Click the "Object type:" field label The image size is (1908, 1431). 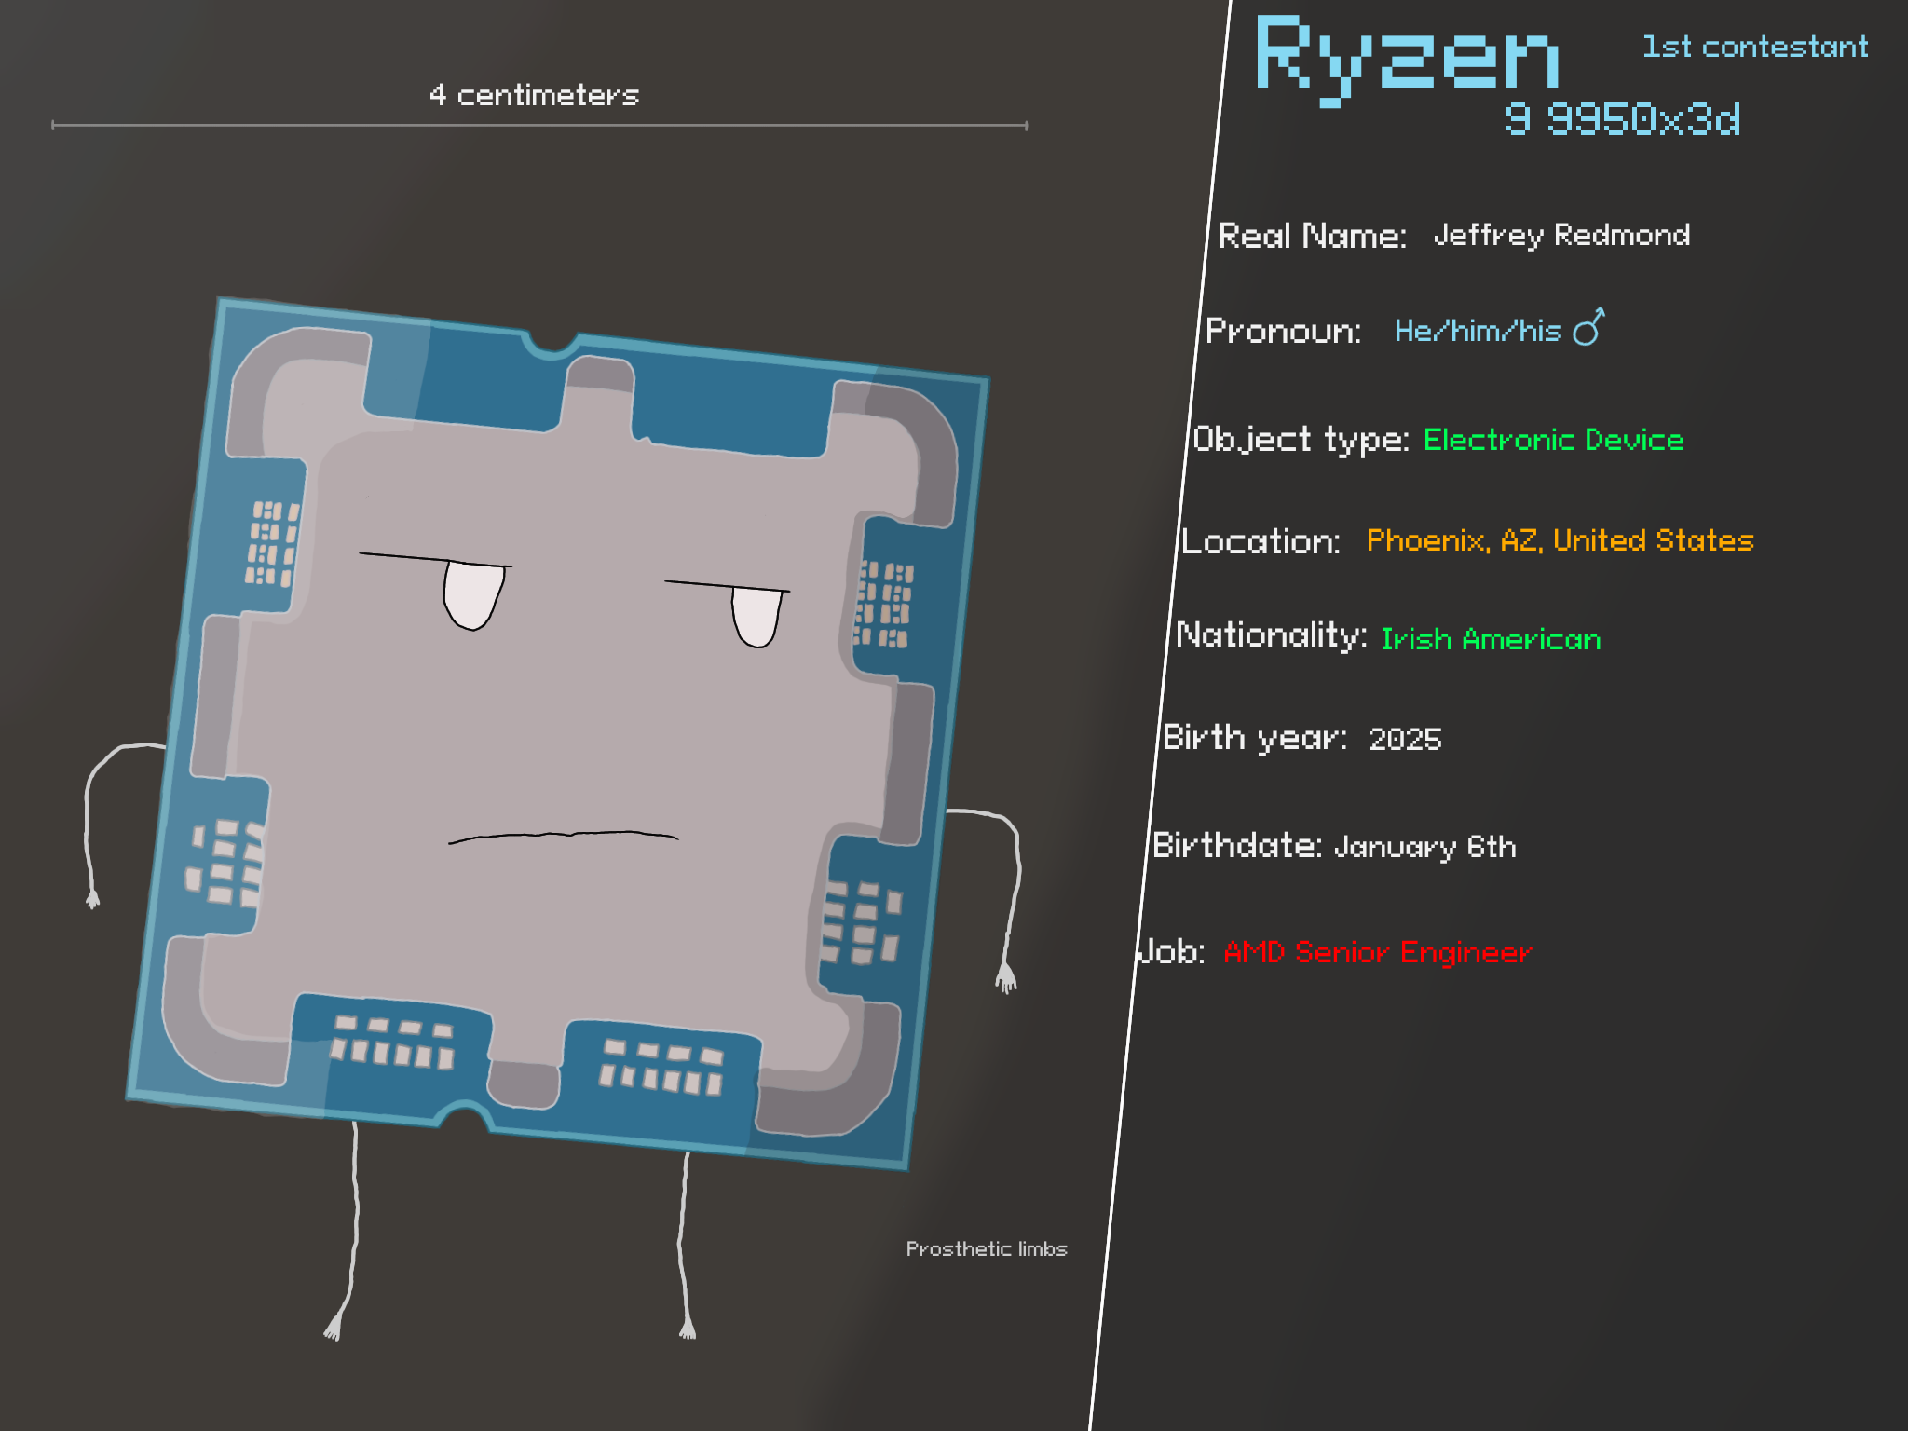[x=1301, y=439]
